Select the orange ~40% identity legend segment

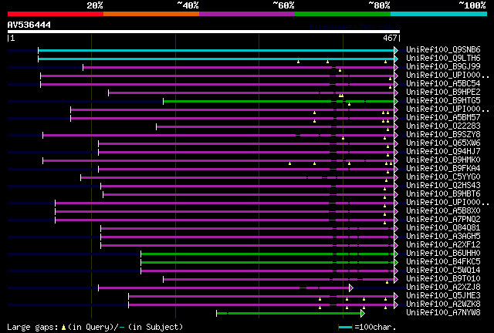[x=151, y=14]
